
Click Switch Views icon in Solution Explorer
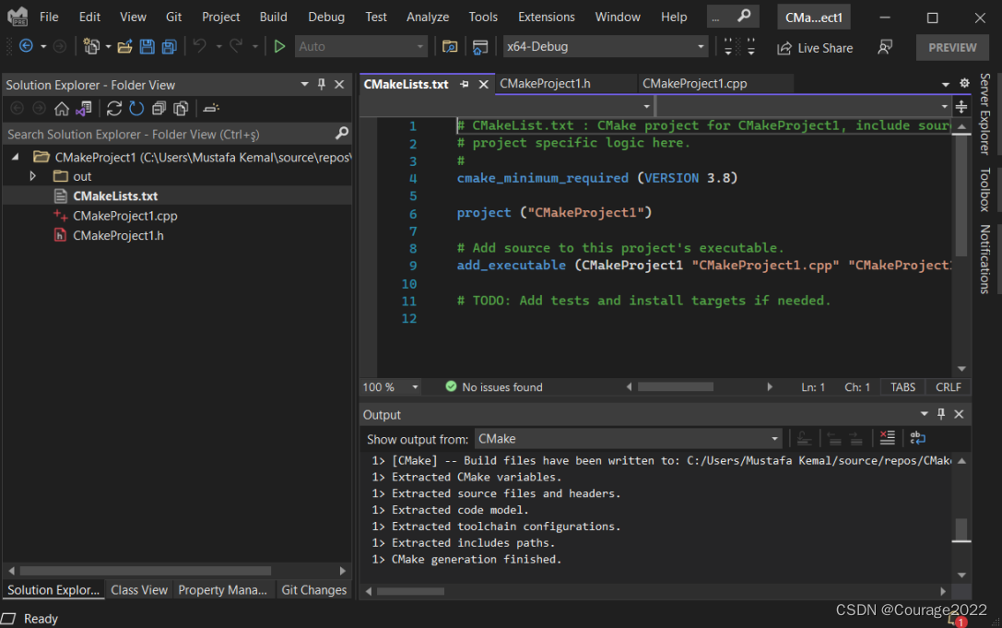[x=84, y=109]
